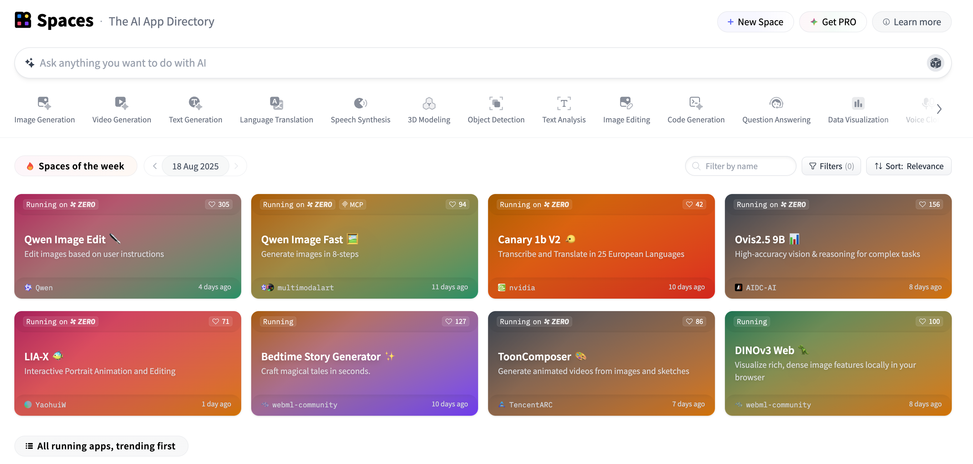The image size is (973, 464).
Task: Select the Video Generation category icon
Action: tap(121, 103)
